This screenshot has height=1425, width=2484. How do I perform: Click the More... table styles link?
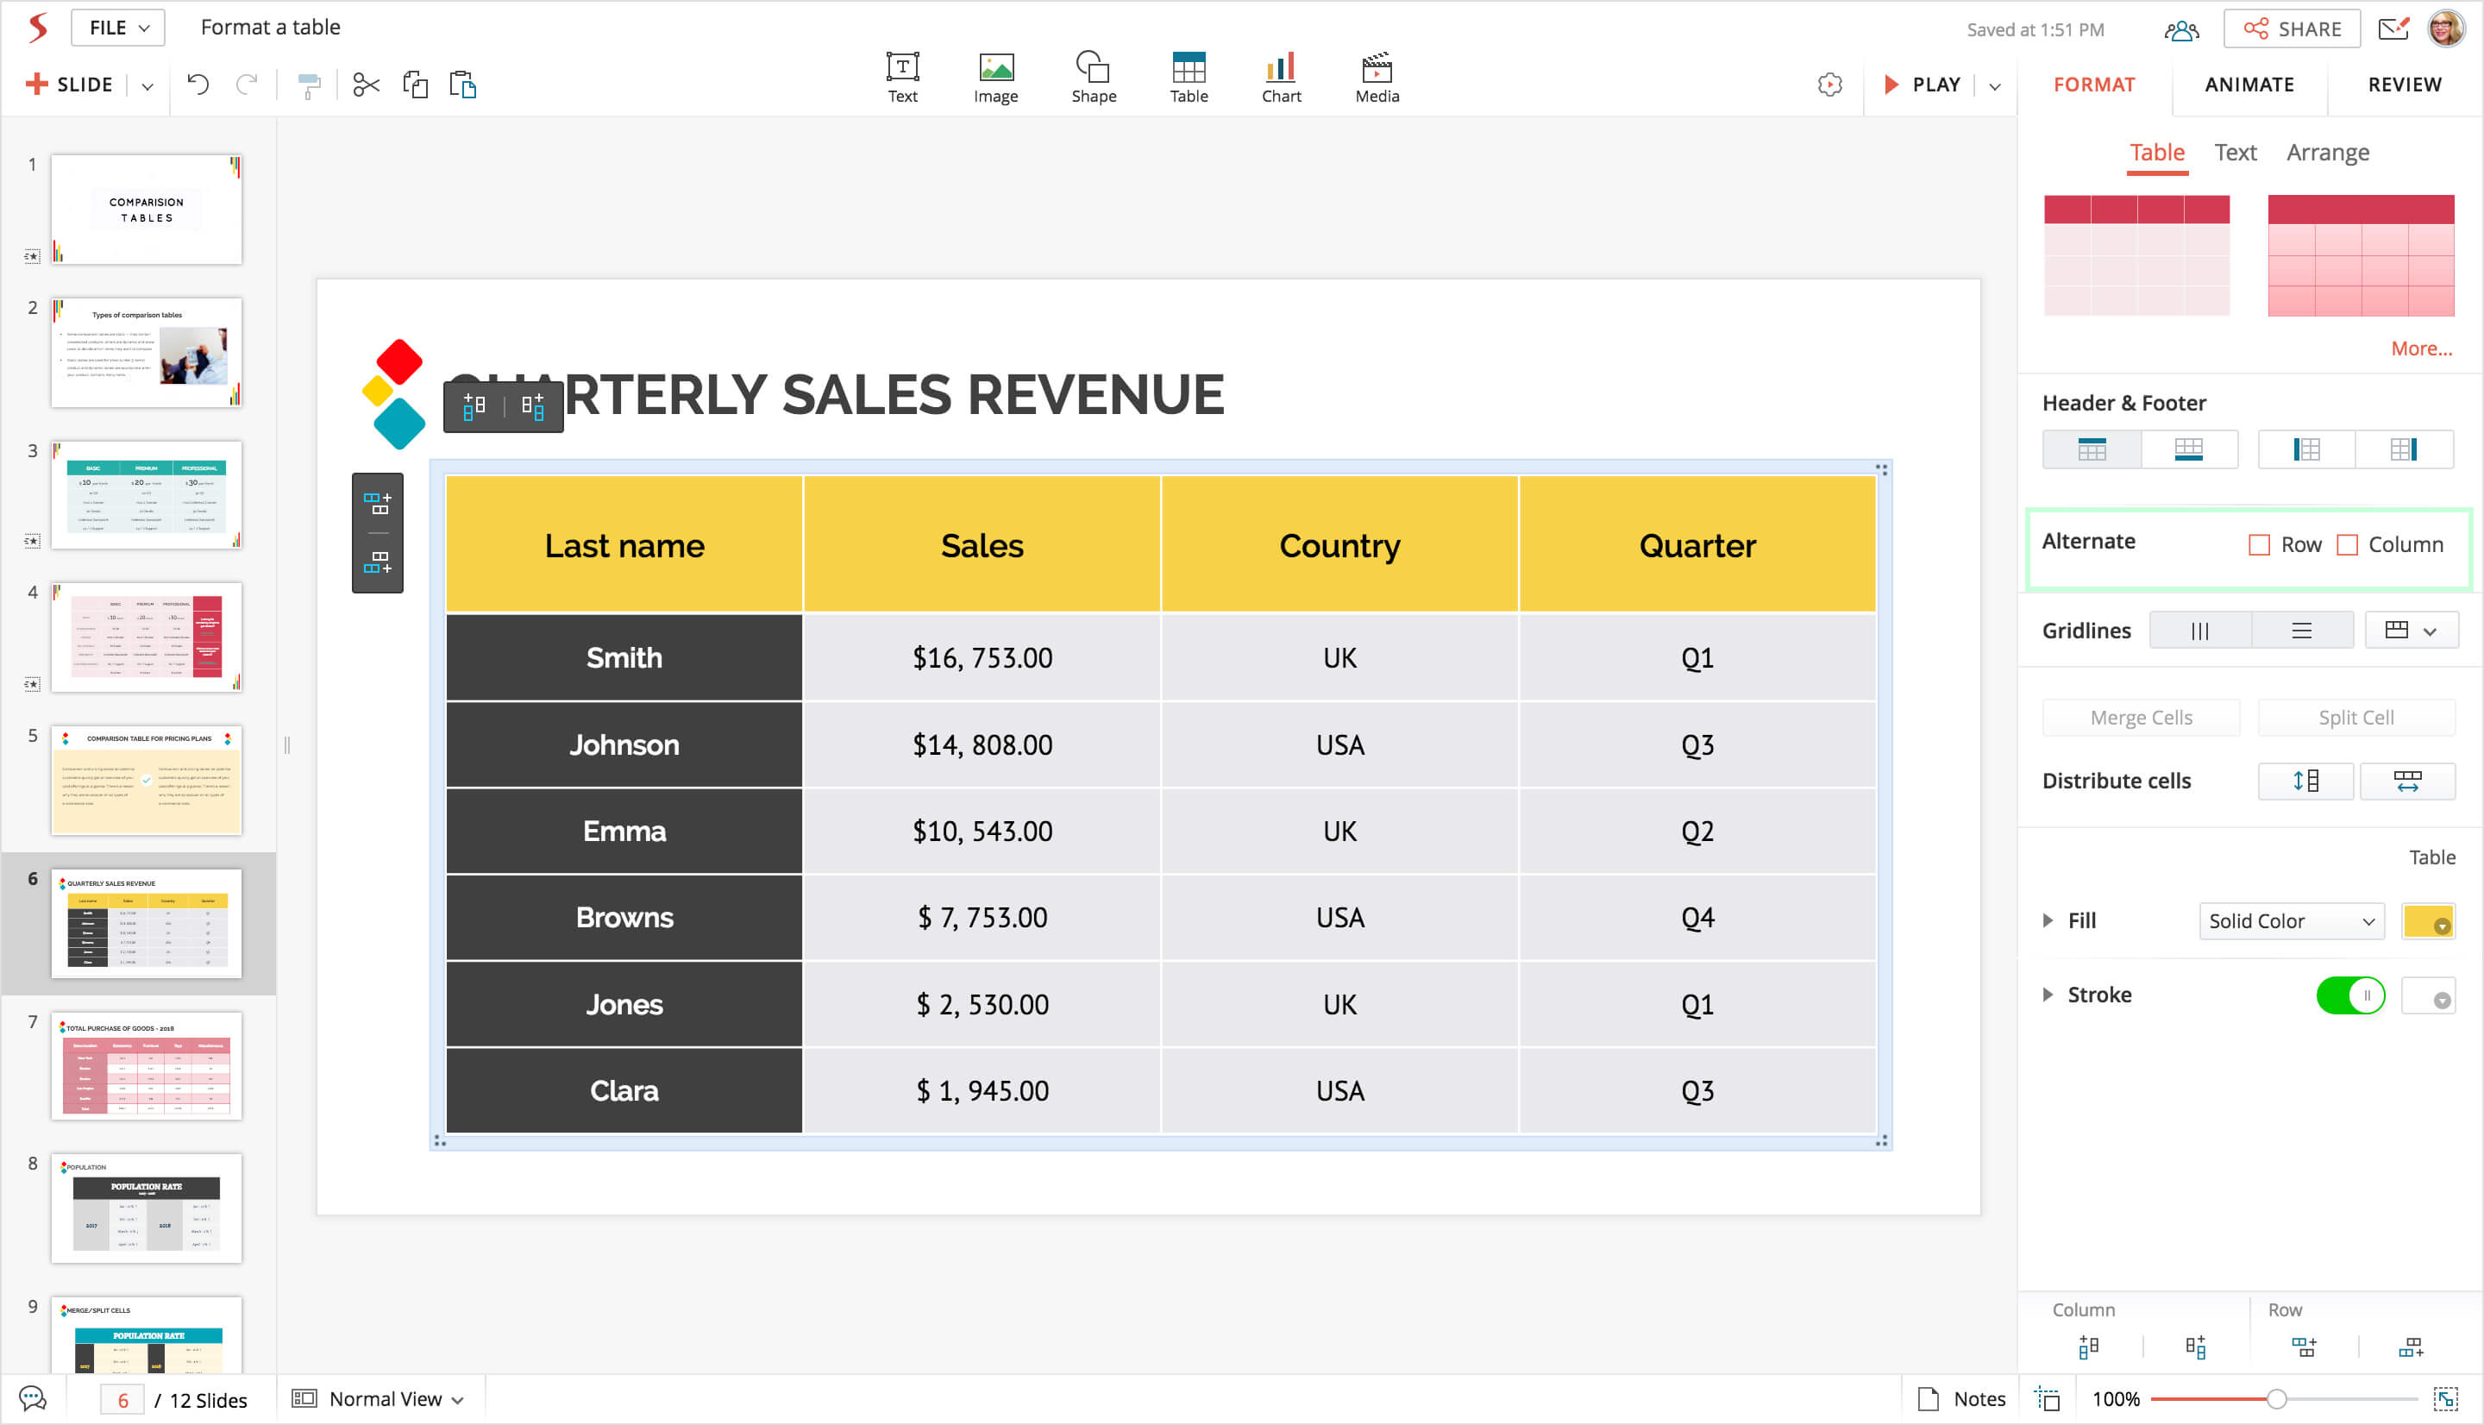(2420, 348)
